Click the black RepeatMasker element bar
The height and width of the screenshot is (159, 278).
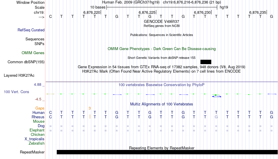(167, 152)
